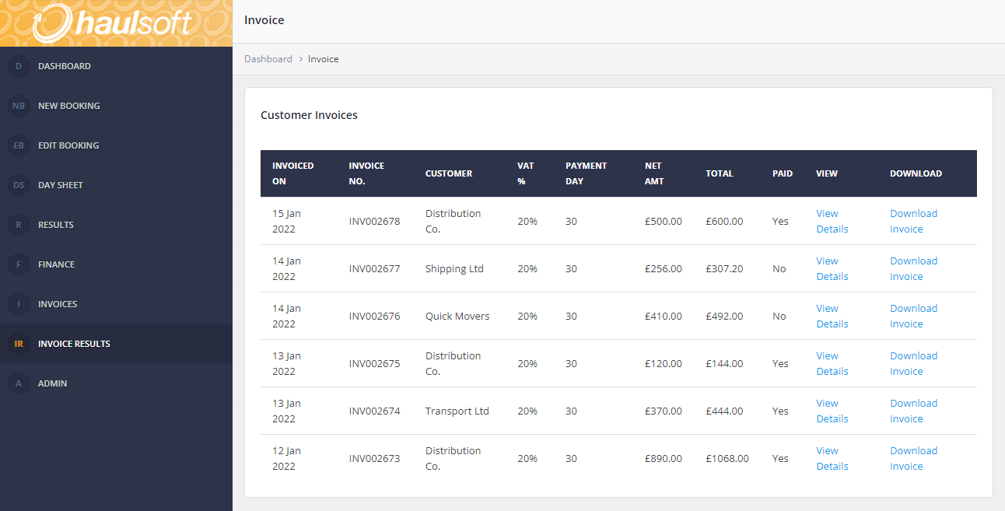Image resolution: width=1005 pixels, height=511 pixels.
Task: View details for invoice INV002673
Action: [832, 458]
